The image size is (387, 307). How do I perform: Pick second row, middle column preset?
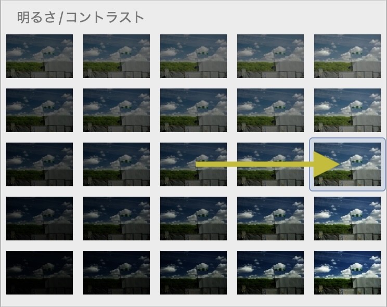(x=193, y=110)
